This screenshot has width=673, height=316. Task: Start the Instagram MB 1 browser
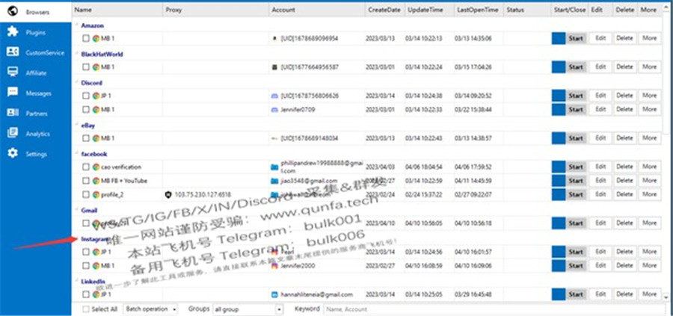point(576,266)
